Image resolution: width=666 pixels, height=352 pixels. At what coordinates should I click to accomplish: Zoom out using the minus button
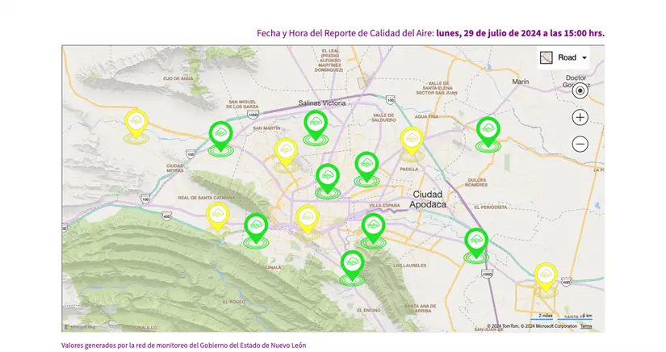tap(580, 145)
